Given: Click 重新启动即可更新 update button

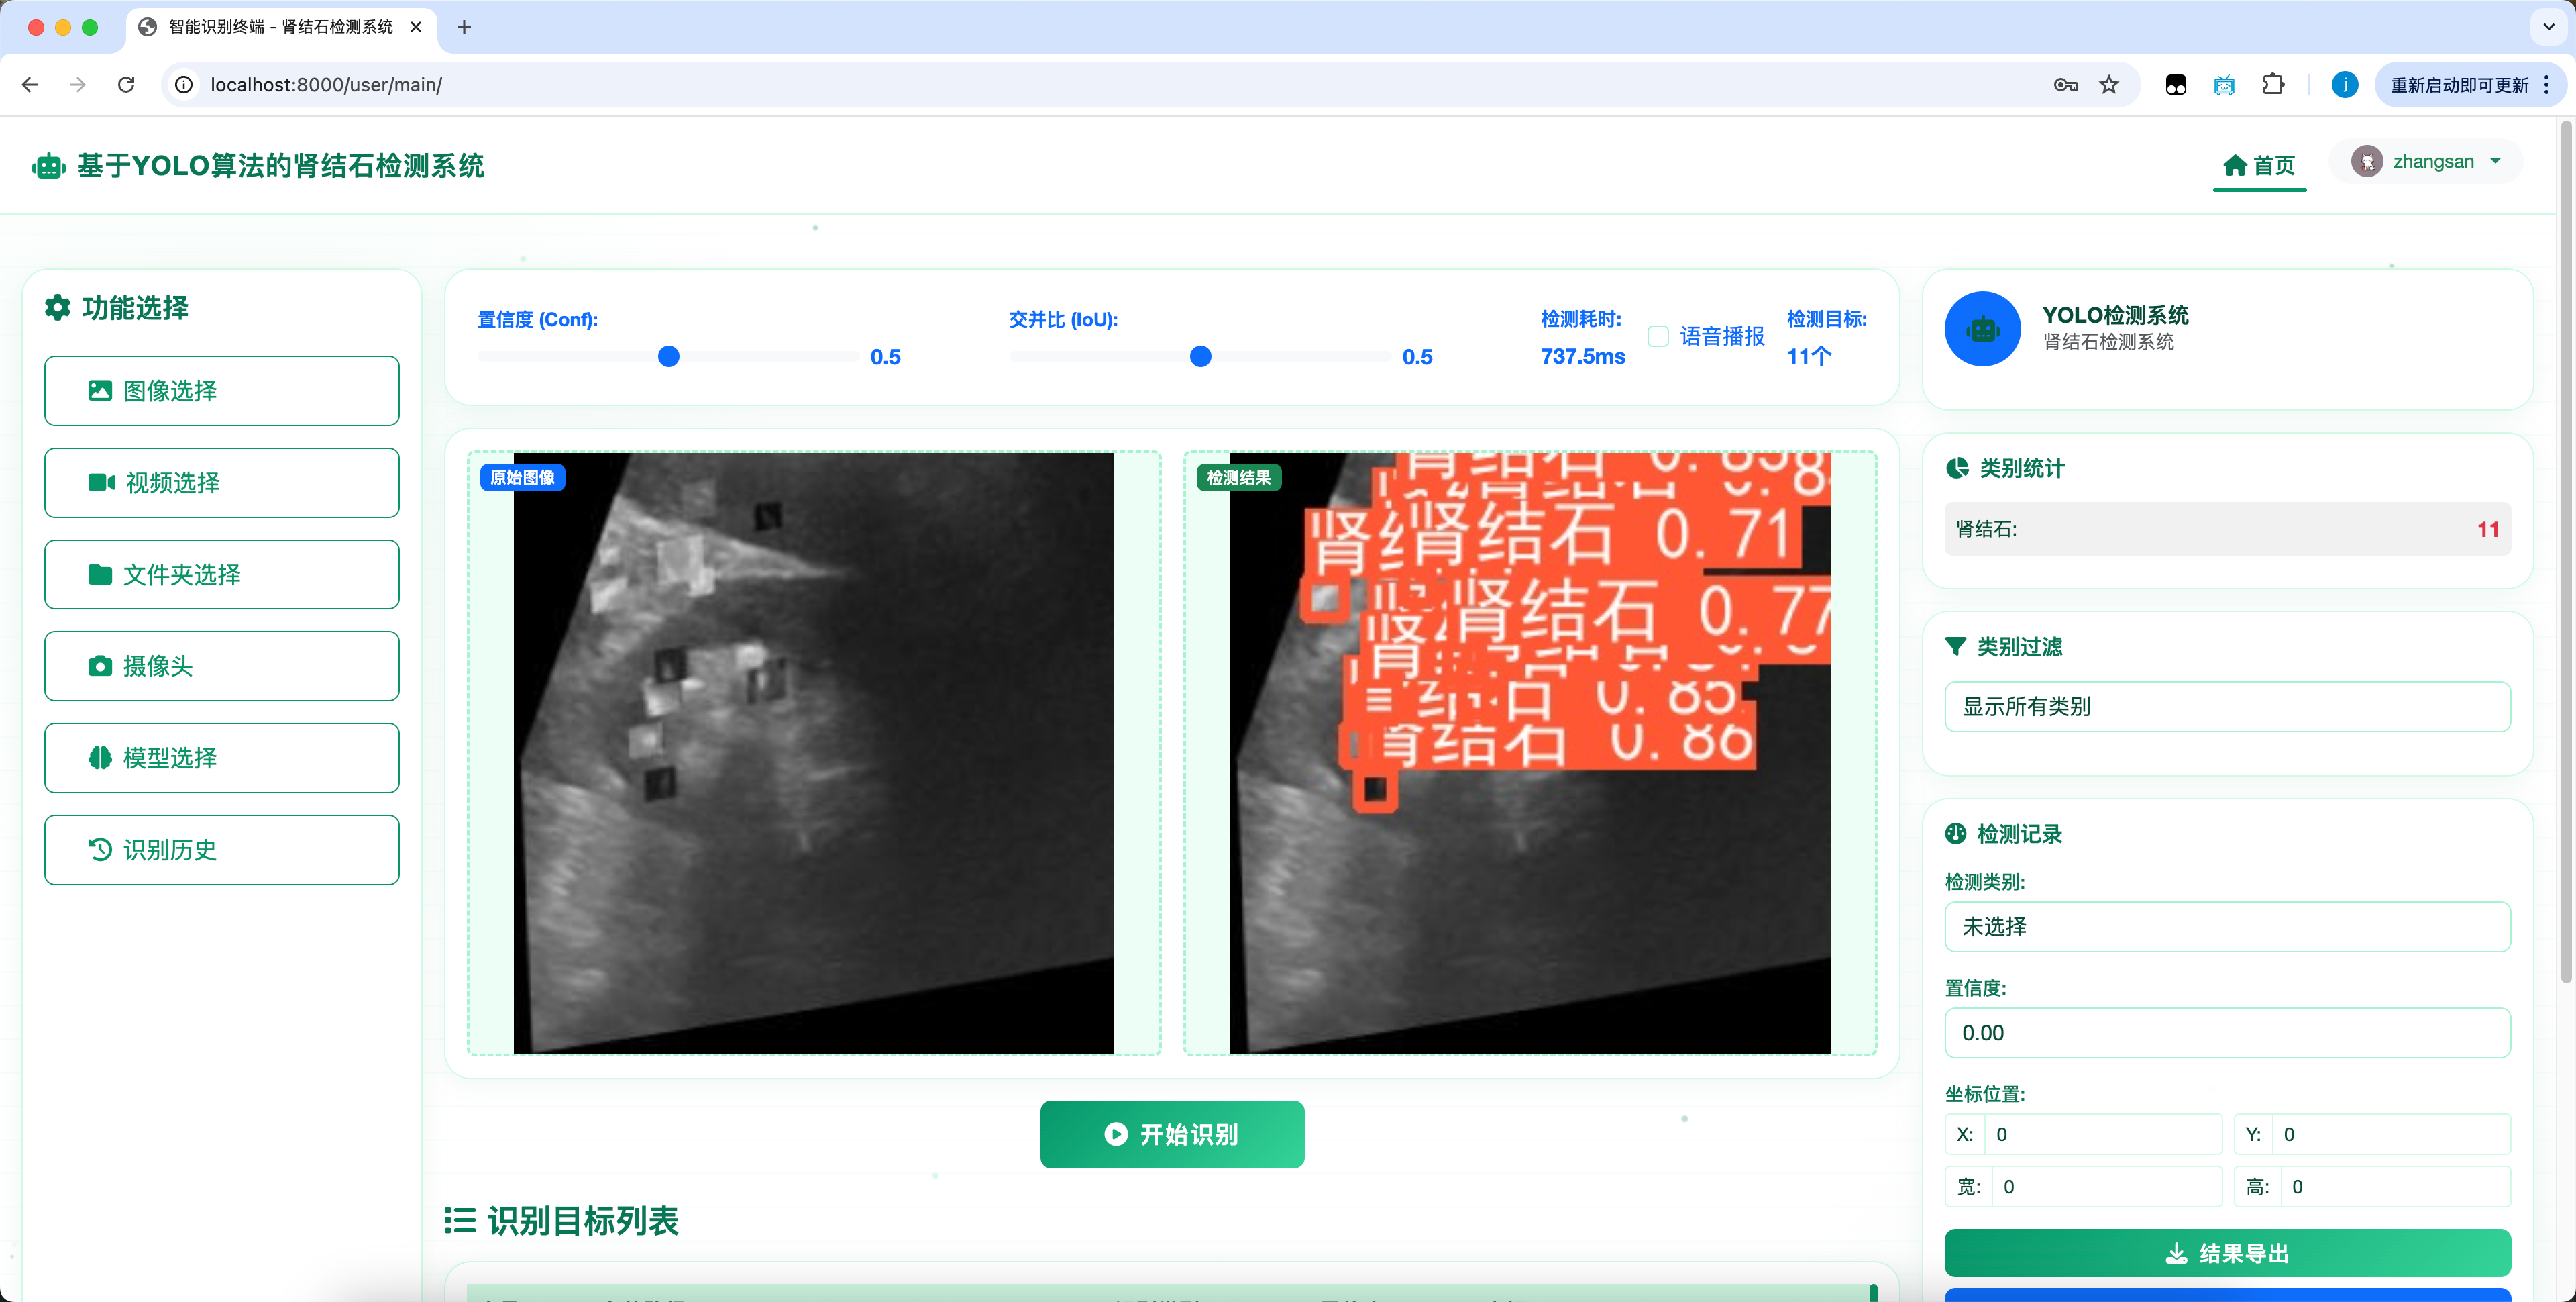Looking at the screenshot, I should pyautogui.click(x=2459, y=85).
